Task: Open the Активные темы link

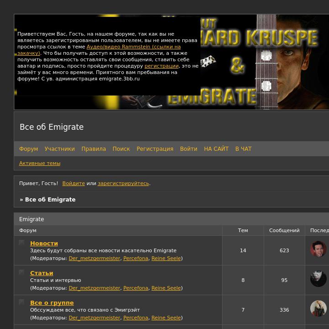Action: tap(40, 163)
